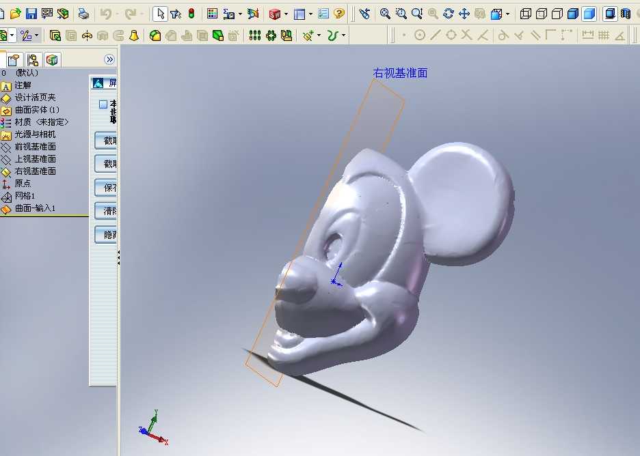Expand the panel with the double chevron
Viewport: 640px width, 456px height.
[x=109, y=59]
